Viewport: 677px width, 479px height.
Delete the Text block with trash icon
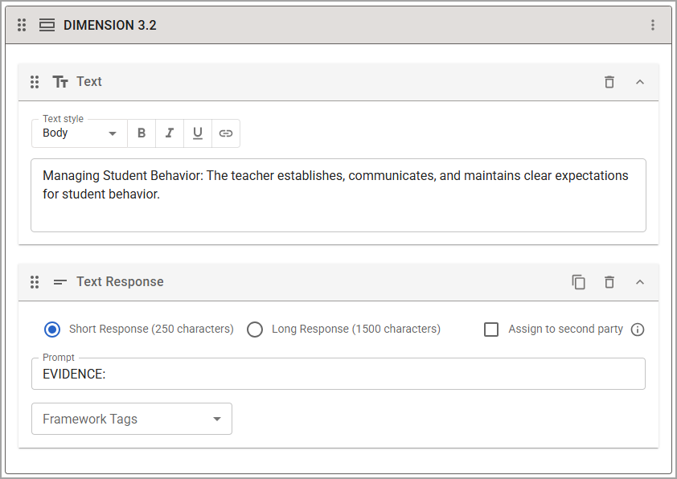(x=609, y=81)
